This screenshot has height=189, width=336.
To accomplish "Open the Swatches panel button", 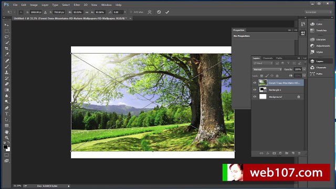I will pos(319,30).
